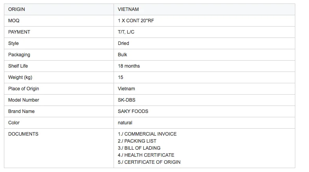Screen dimensions: 309x172
Task: Select the 18 months value
Action: 129,66
